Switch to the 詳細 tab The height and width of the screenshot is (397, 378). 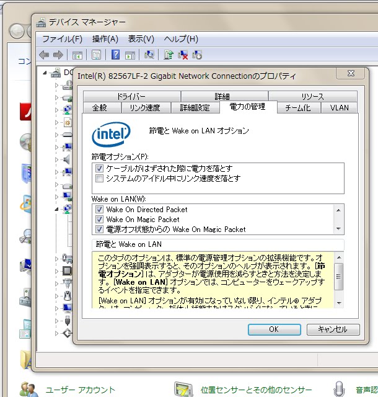click(224, 97)
